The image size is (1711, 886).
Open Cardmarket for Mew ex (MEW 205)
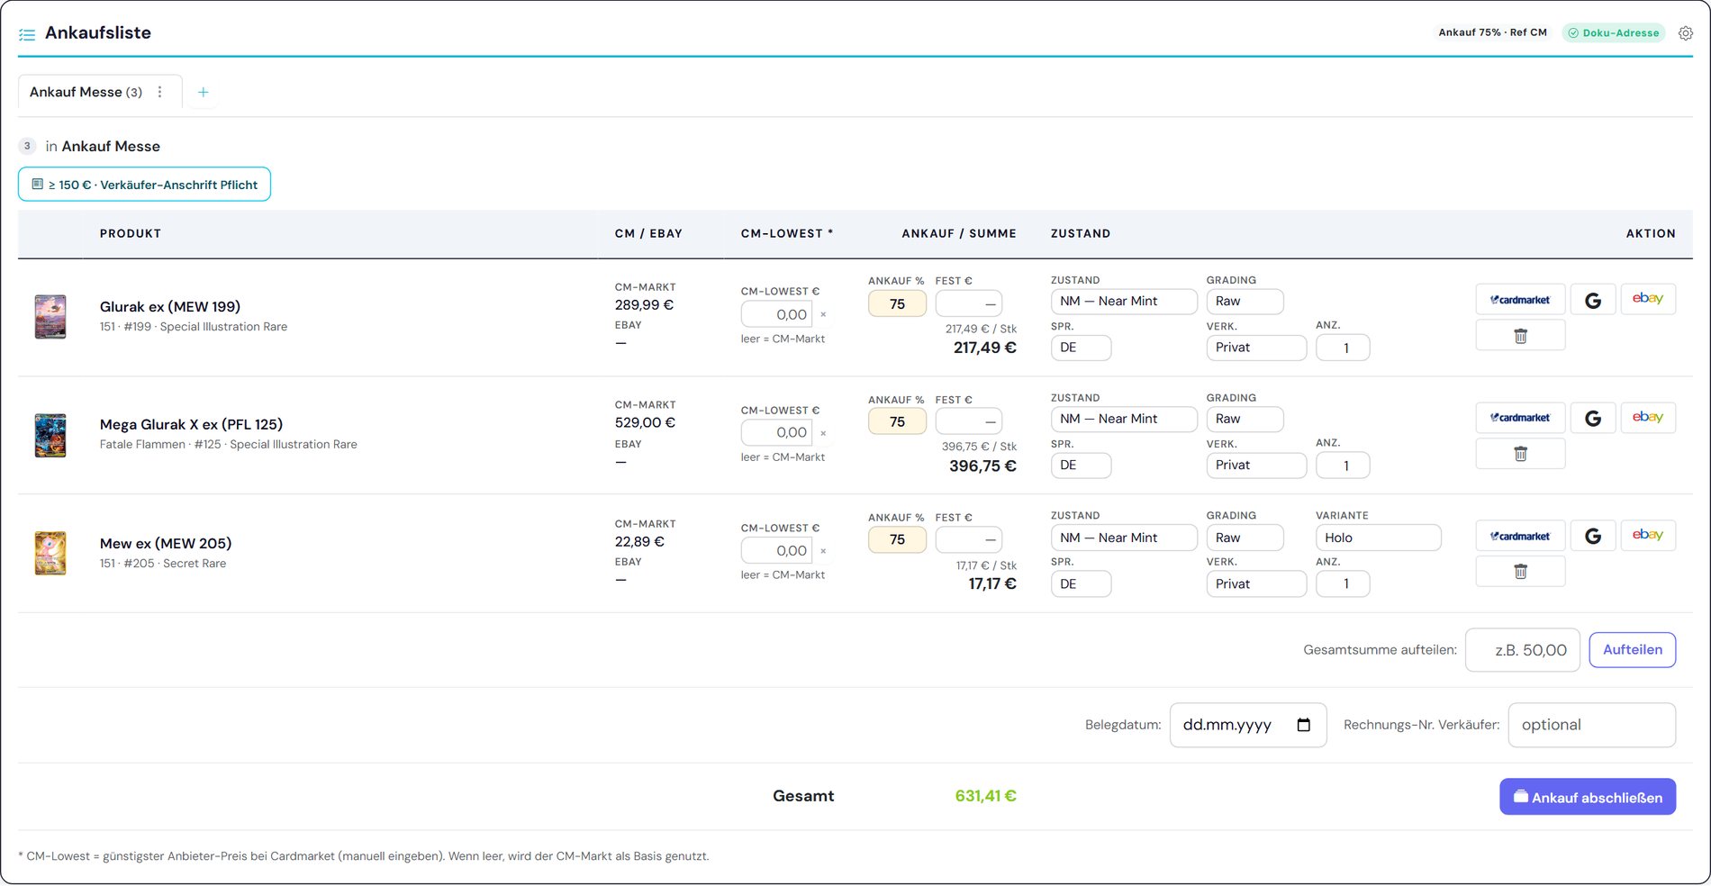tap(1520, 536)
